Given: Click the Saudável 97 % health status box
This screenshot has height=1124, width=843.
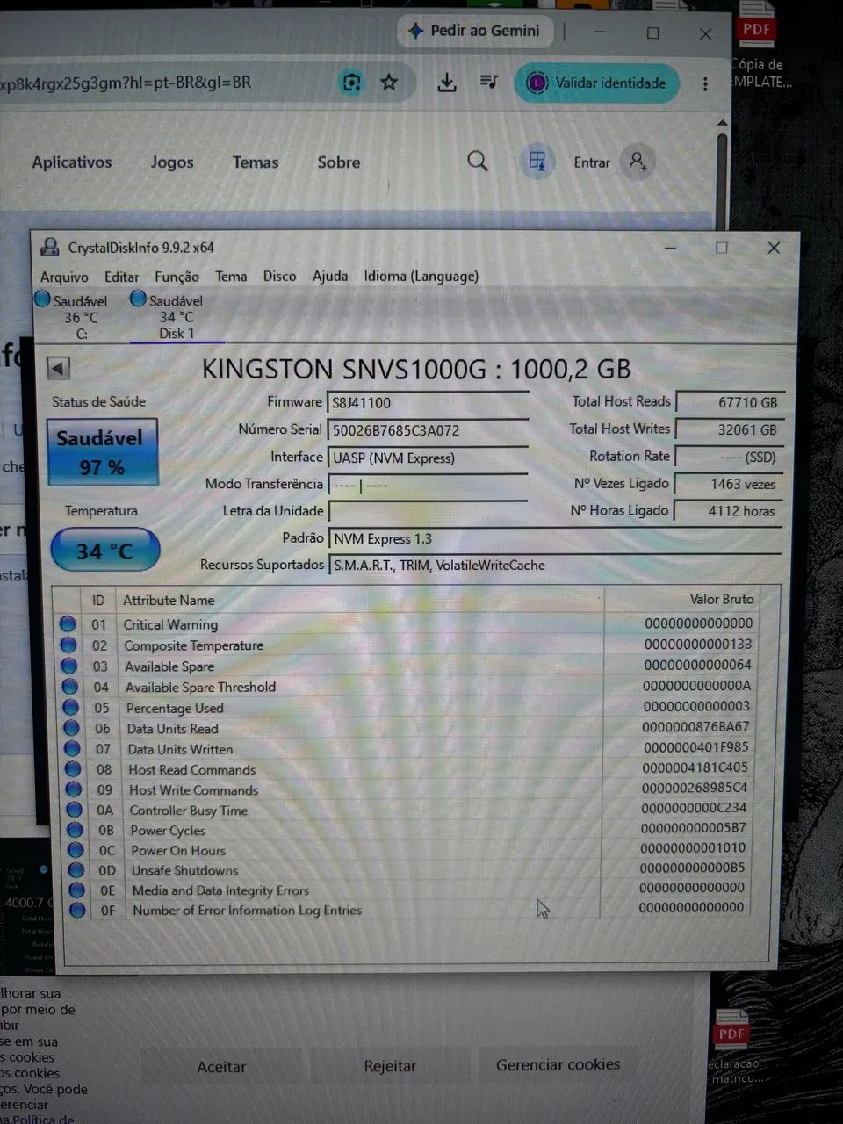Looking at the screenshot, I should (x=102, y=451).
